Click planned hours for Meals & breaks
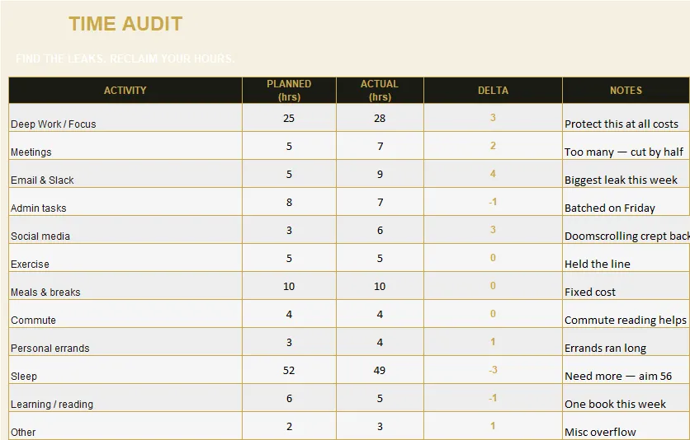 289,286
